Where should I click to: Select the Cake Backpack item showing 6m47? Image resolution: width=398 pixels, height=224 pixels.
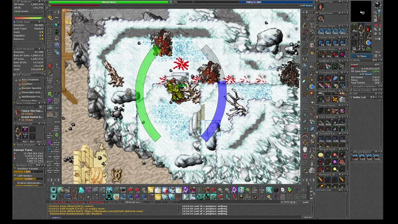point(342,123)
